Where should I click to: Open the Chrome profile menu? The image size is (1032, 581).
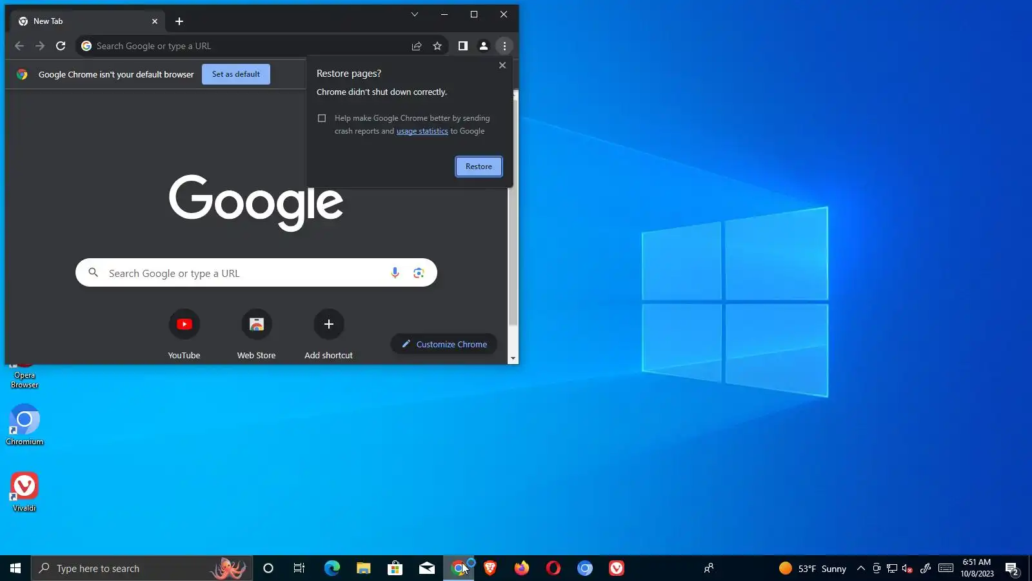point(483,46)
